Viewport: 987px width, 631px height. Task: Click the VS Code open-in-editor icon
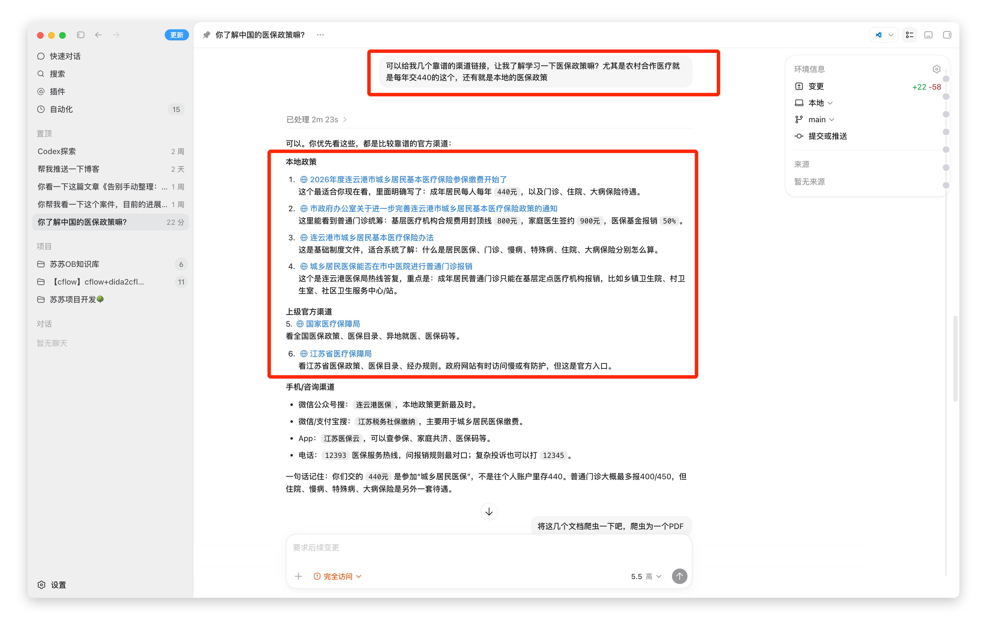pos(879,35)
